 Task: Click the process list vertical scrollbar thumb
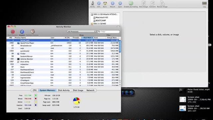120,46
